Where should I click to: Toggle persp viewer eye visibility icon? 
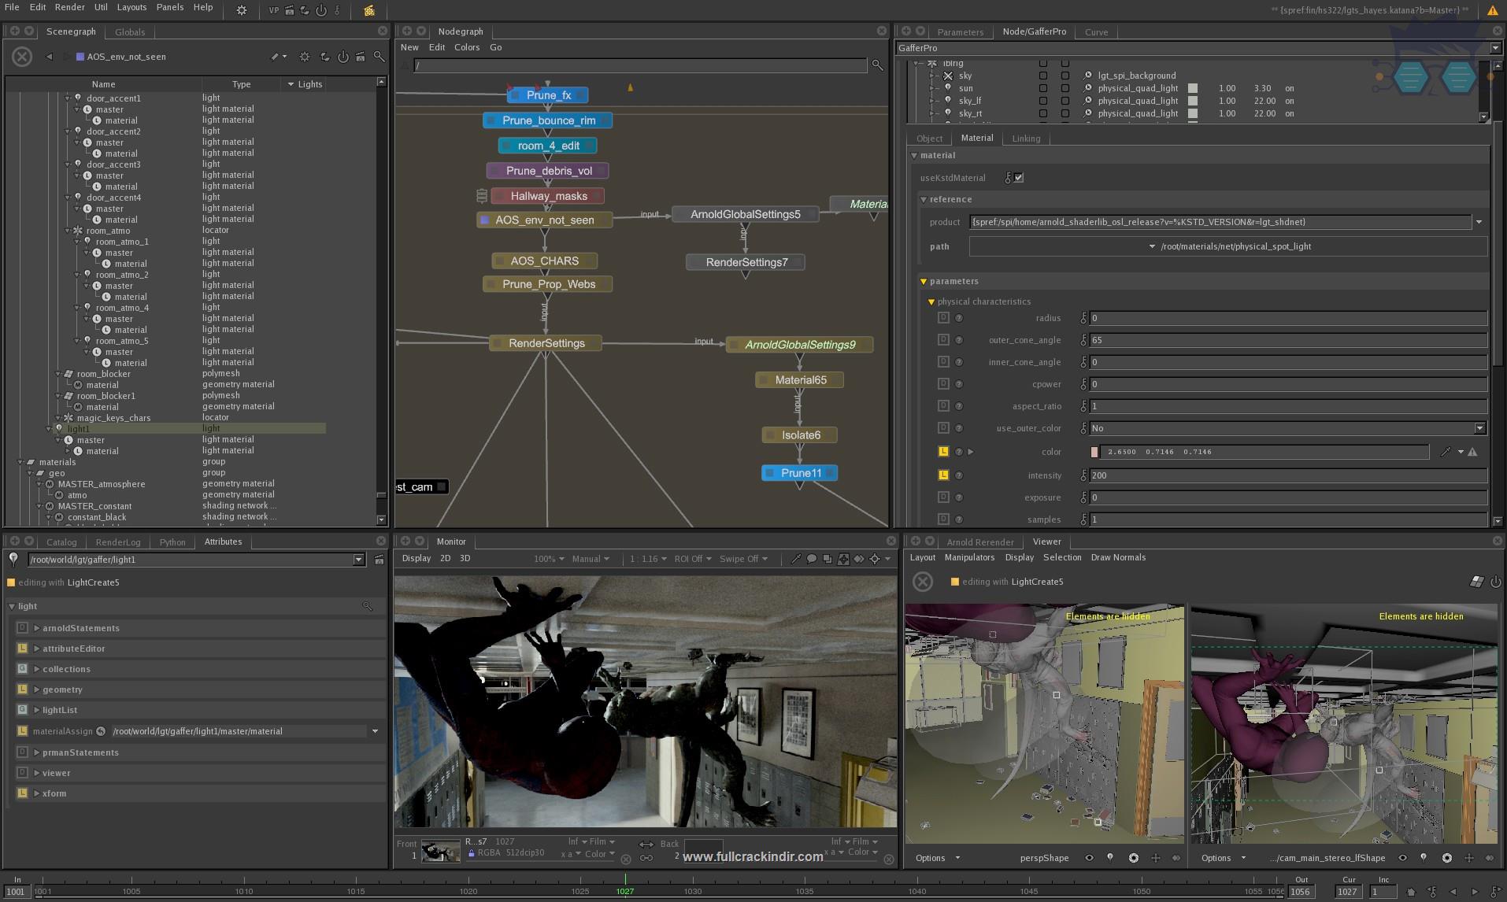tap(1089, 858)
